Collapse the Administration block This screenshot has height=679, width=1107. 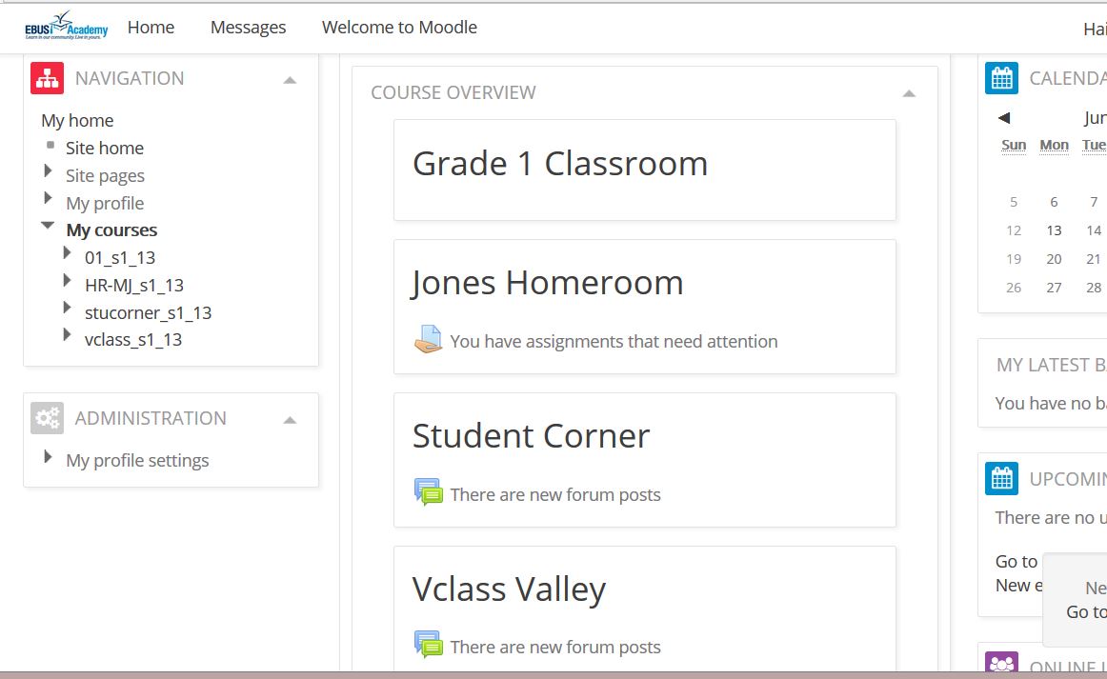[x=290, y=421]
